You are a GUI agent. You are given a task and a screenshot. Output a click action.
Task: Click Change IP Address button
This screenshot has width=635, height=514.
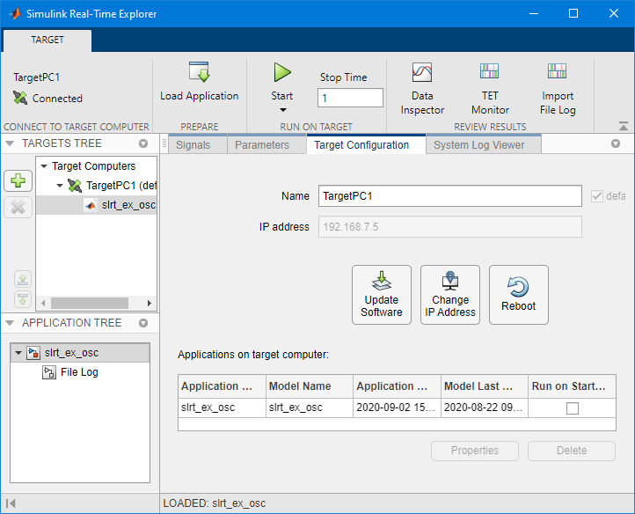450,295
